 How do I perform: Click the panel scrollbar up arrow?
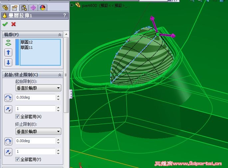[66, 34]
